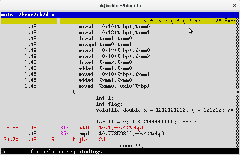Click the 'int i;' source line
The height and width of the screenshot is (155, 240).
tap(105, 98)
